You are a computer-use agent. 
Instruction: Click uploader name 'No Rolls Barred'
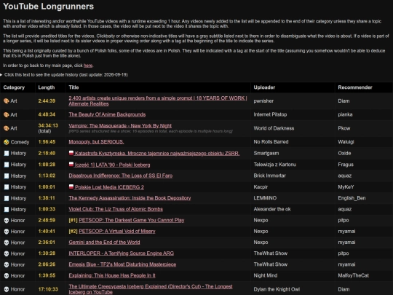coord(271,142)
